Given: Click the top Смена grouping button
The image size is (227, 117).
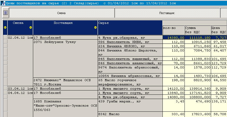Looking at the screenshot, I should [62, 13].
